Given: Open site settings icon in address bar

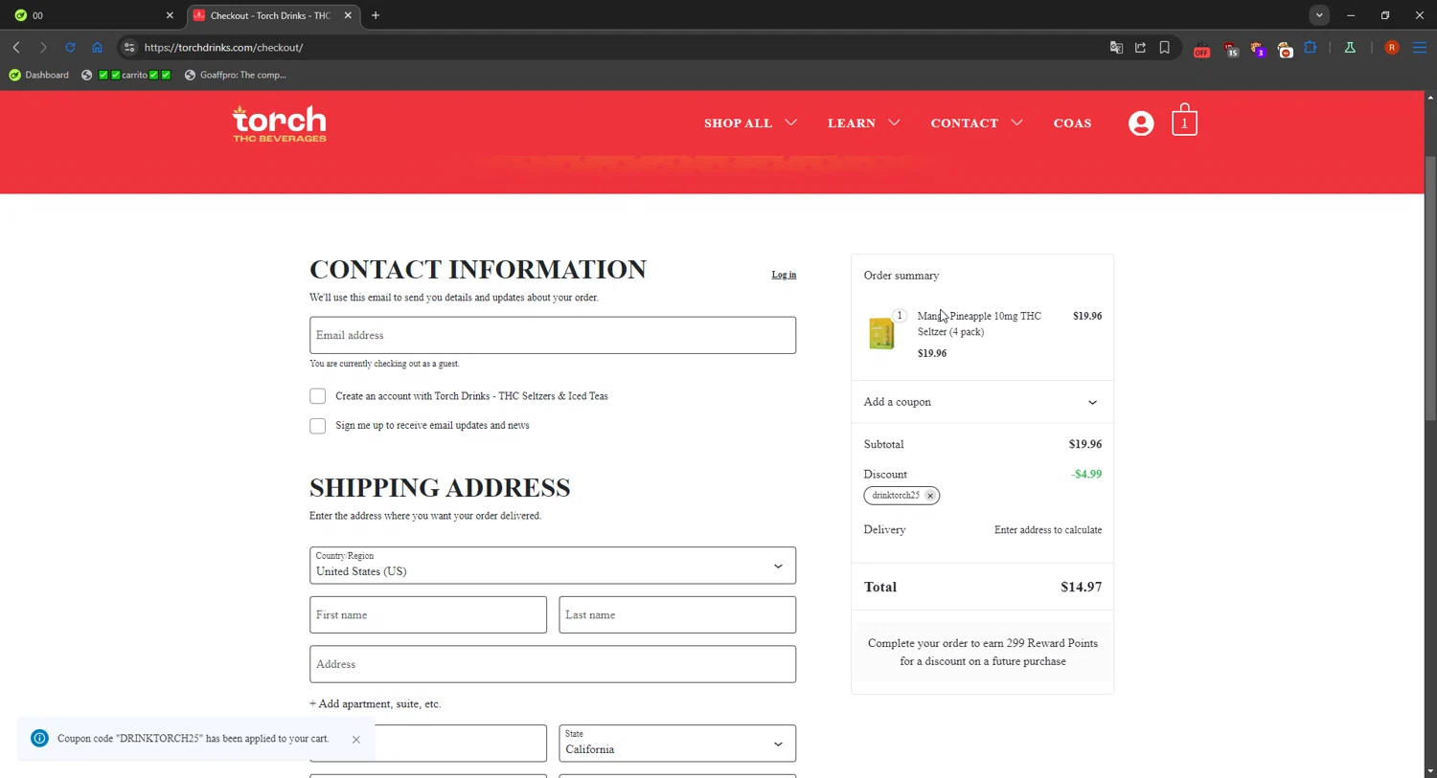Looking at the screenshot, I should (x=129, y=47).
